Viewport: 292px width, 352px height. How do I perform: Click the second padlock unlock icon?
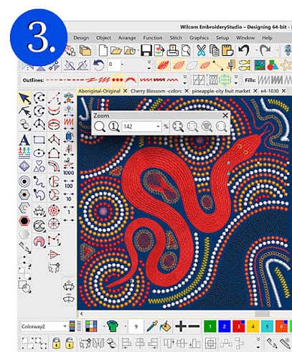[69, 343]
